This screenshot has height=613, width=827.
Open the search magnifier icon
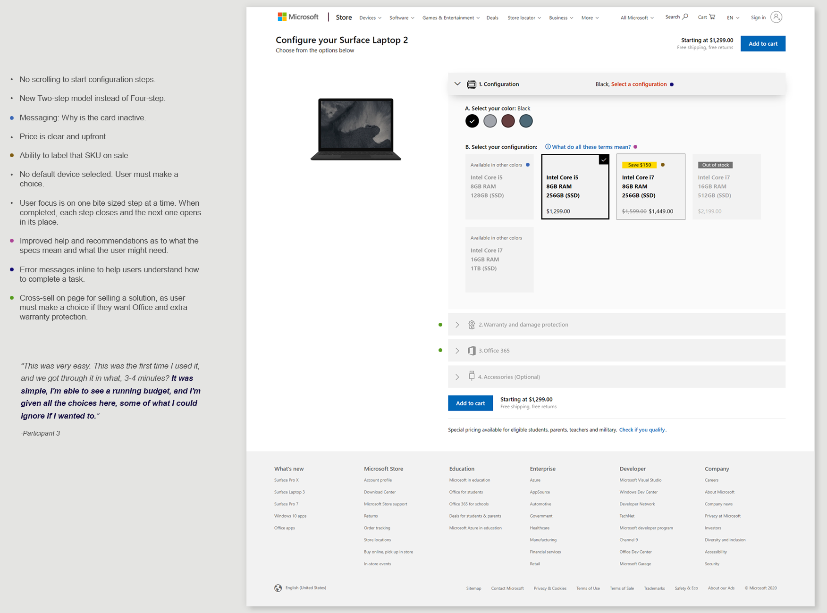coord(685,17)
